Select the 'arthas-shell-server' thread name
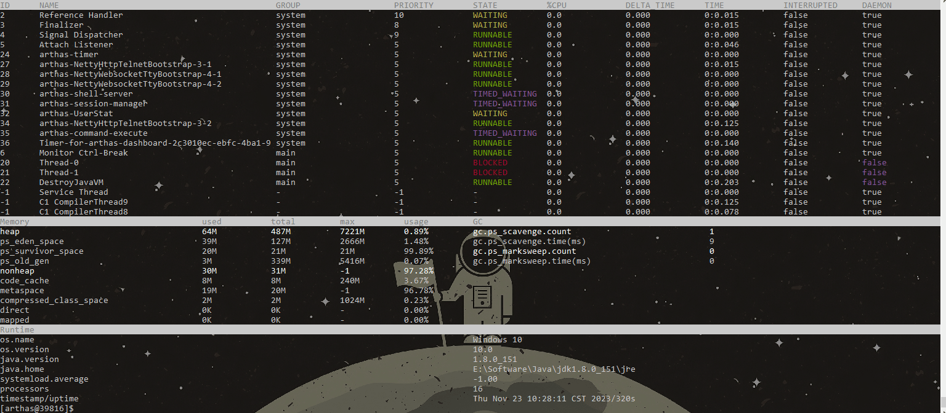 tap(86, 94)
